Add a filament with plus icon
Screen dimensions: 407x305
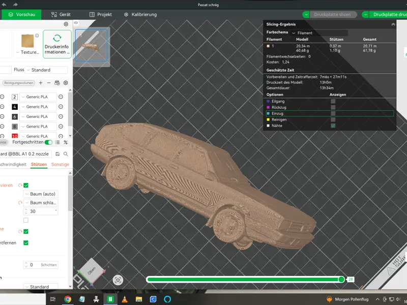click(x=41, y=83)
